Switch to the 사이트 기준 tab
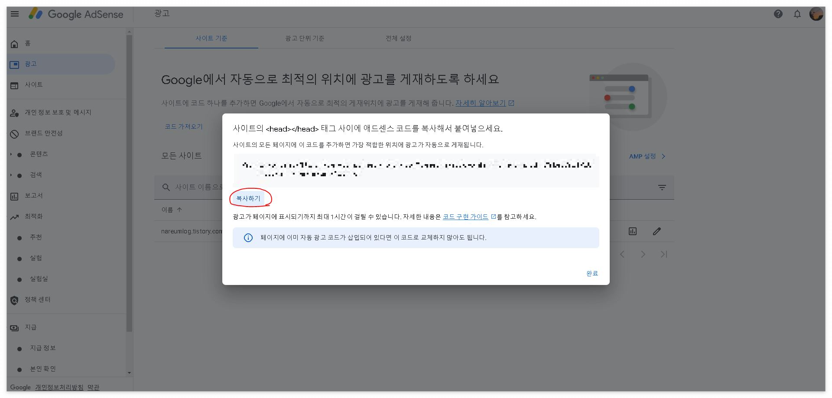 pos(211,38)
